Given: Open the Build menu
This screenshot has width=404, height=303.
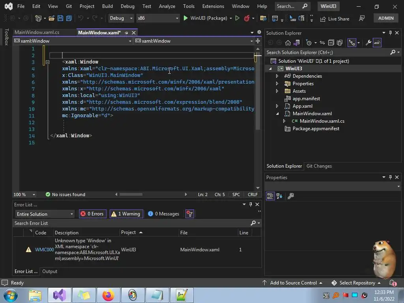Looking at the screenshot, I should [x=107, y=6].
